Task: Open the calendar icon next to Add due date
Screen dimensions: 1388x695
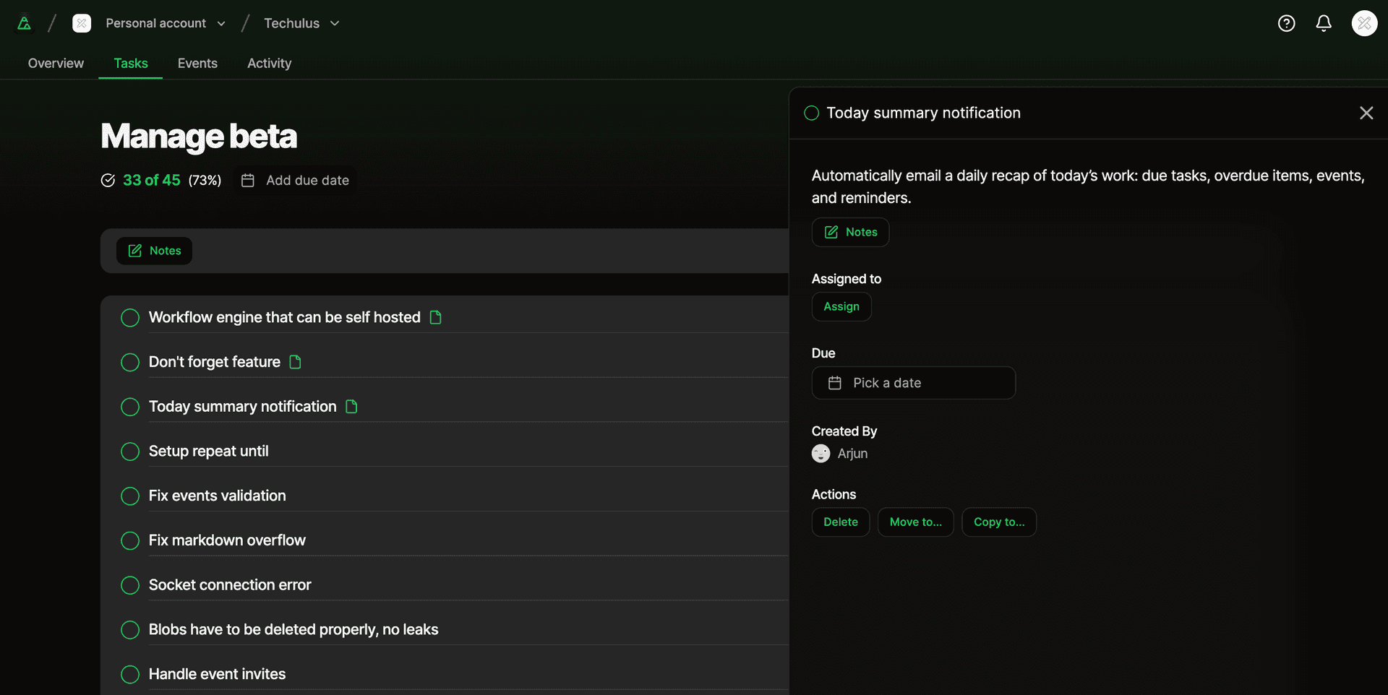Action: pyautogui.click(x=248, y=180)
